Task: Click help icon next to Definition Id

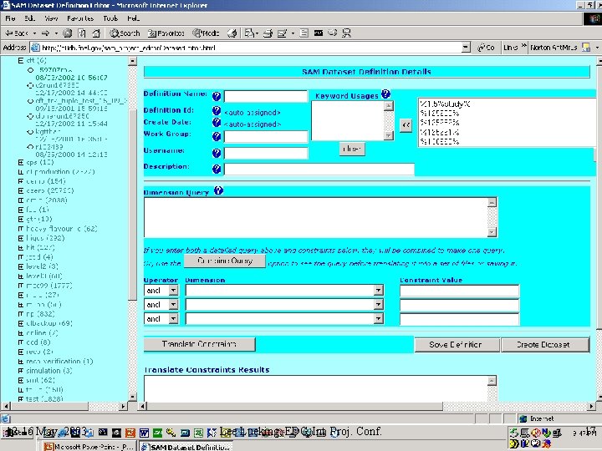Action: click(x=217, y=110)
